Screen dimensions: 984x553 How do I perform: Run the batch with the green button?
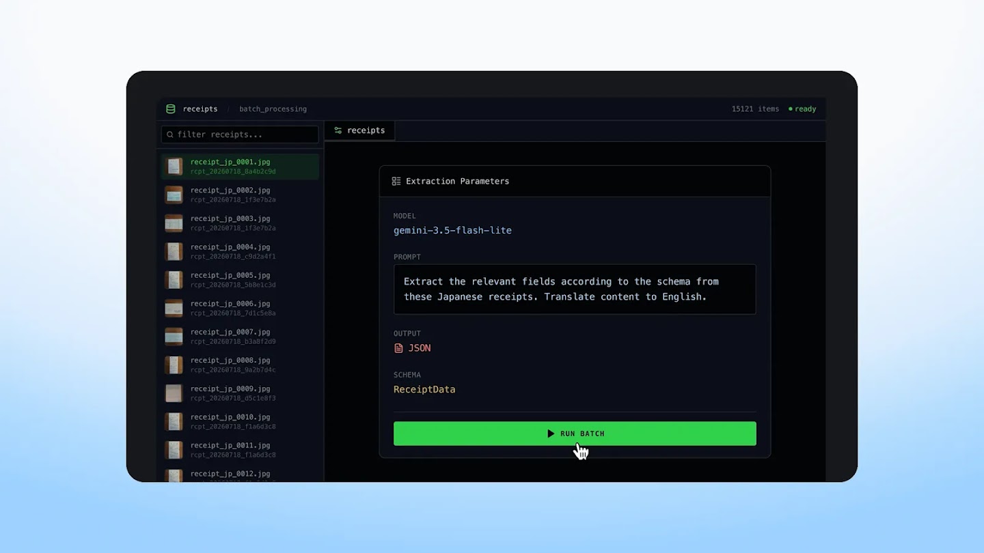tap(575, 434)
